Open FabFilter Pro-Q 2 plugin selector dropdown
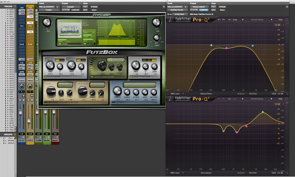The image size is (295, 177). (x=177, y=10)
